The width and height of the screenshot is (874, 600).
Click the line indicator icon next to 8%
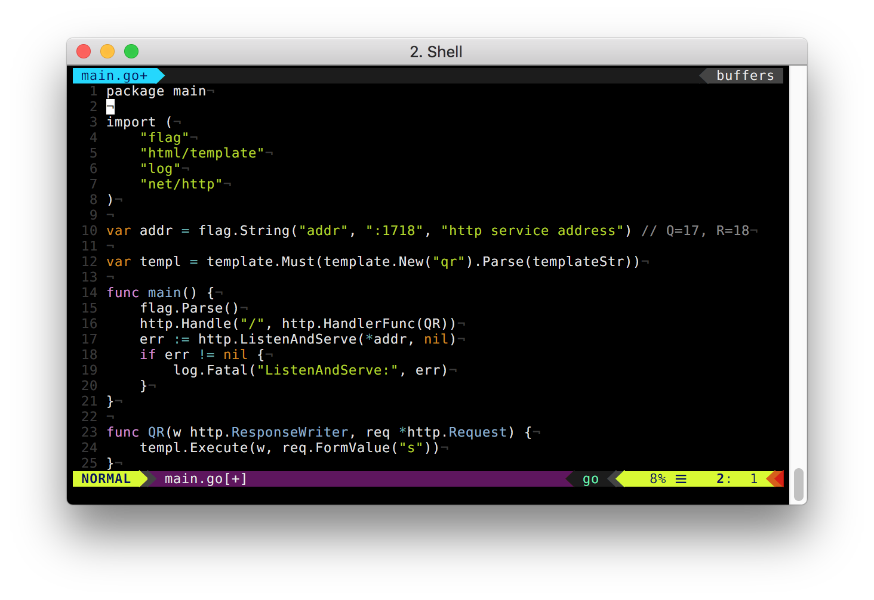(x=681, y=478)
